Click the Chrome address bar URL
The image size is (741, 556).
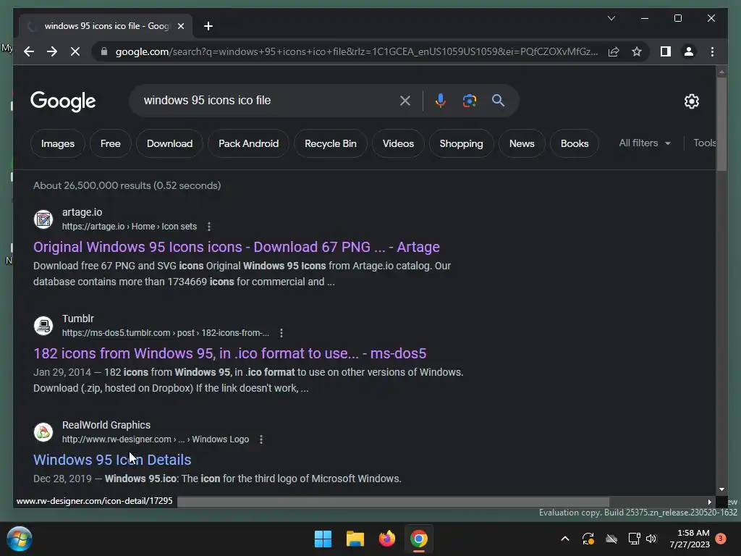357,51
